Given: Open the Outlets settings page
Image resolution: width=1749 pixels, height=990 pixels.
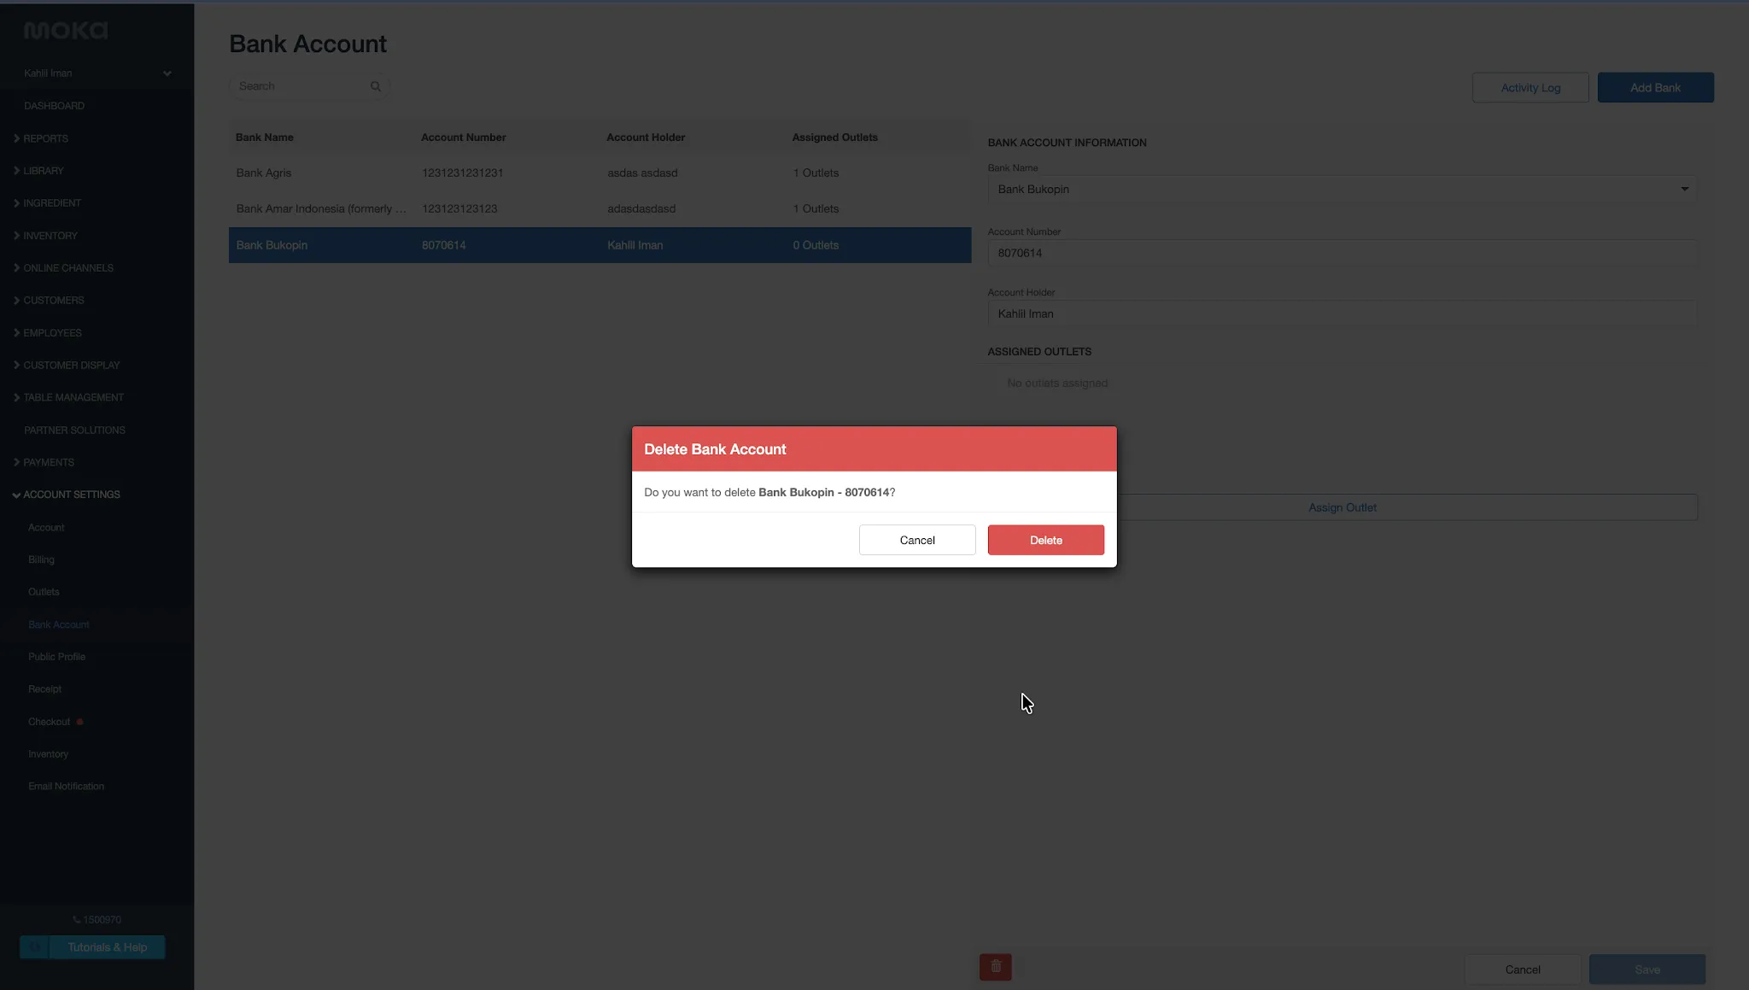Looking at the screenshot, I should (44, 592).
